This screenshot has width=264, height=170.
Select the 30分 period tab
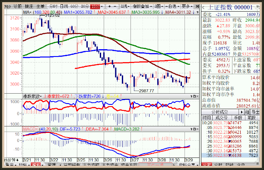85,6
